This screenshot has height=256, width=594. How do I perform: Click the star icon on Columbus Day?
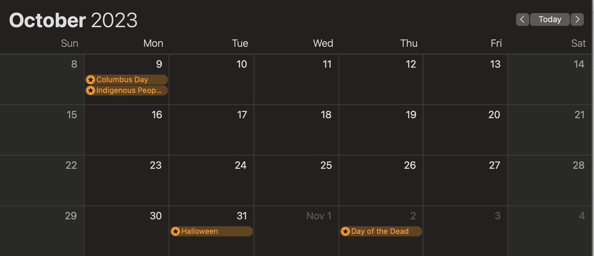[x=91, y=80]
